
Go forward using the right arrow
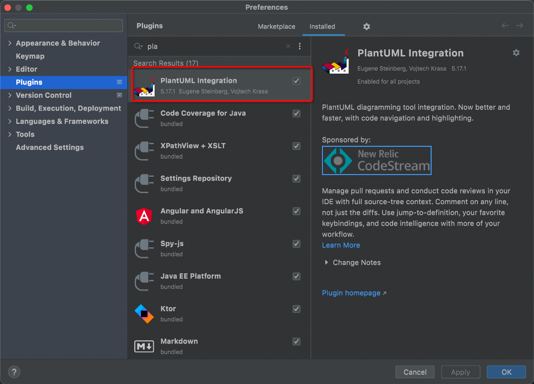520,26
